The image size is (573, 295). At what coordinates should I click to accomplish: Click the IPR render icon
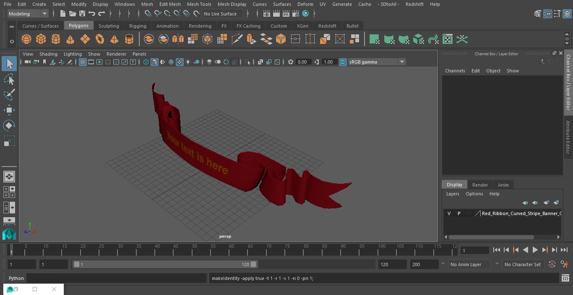286,14
